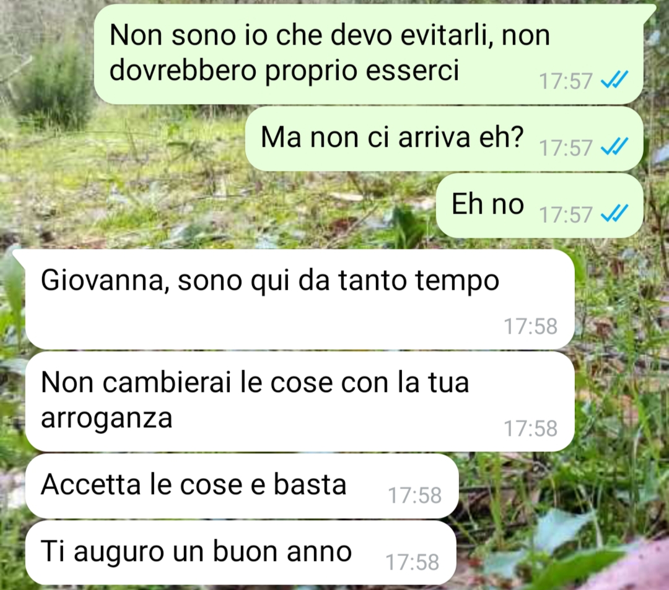The height and width of the screenshot is (590, 669).
Task: Tap the 17:57 time on 'Ma non ci arriva eh?'
Action: [566, 148]
